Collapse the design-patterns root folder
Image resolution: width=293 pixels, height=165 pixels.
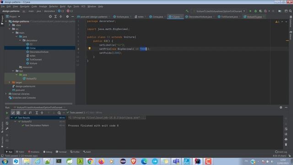[x=6, y=22]
